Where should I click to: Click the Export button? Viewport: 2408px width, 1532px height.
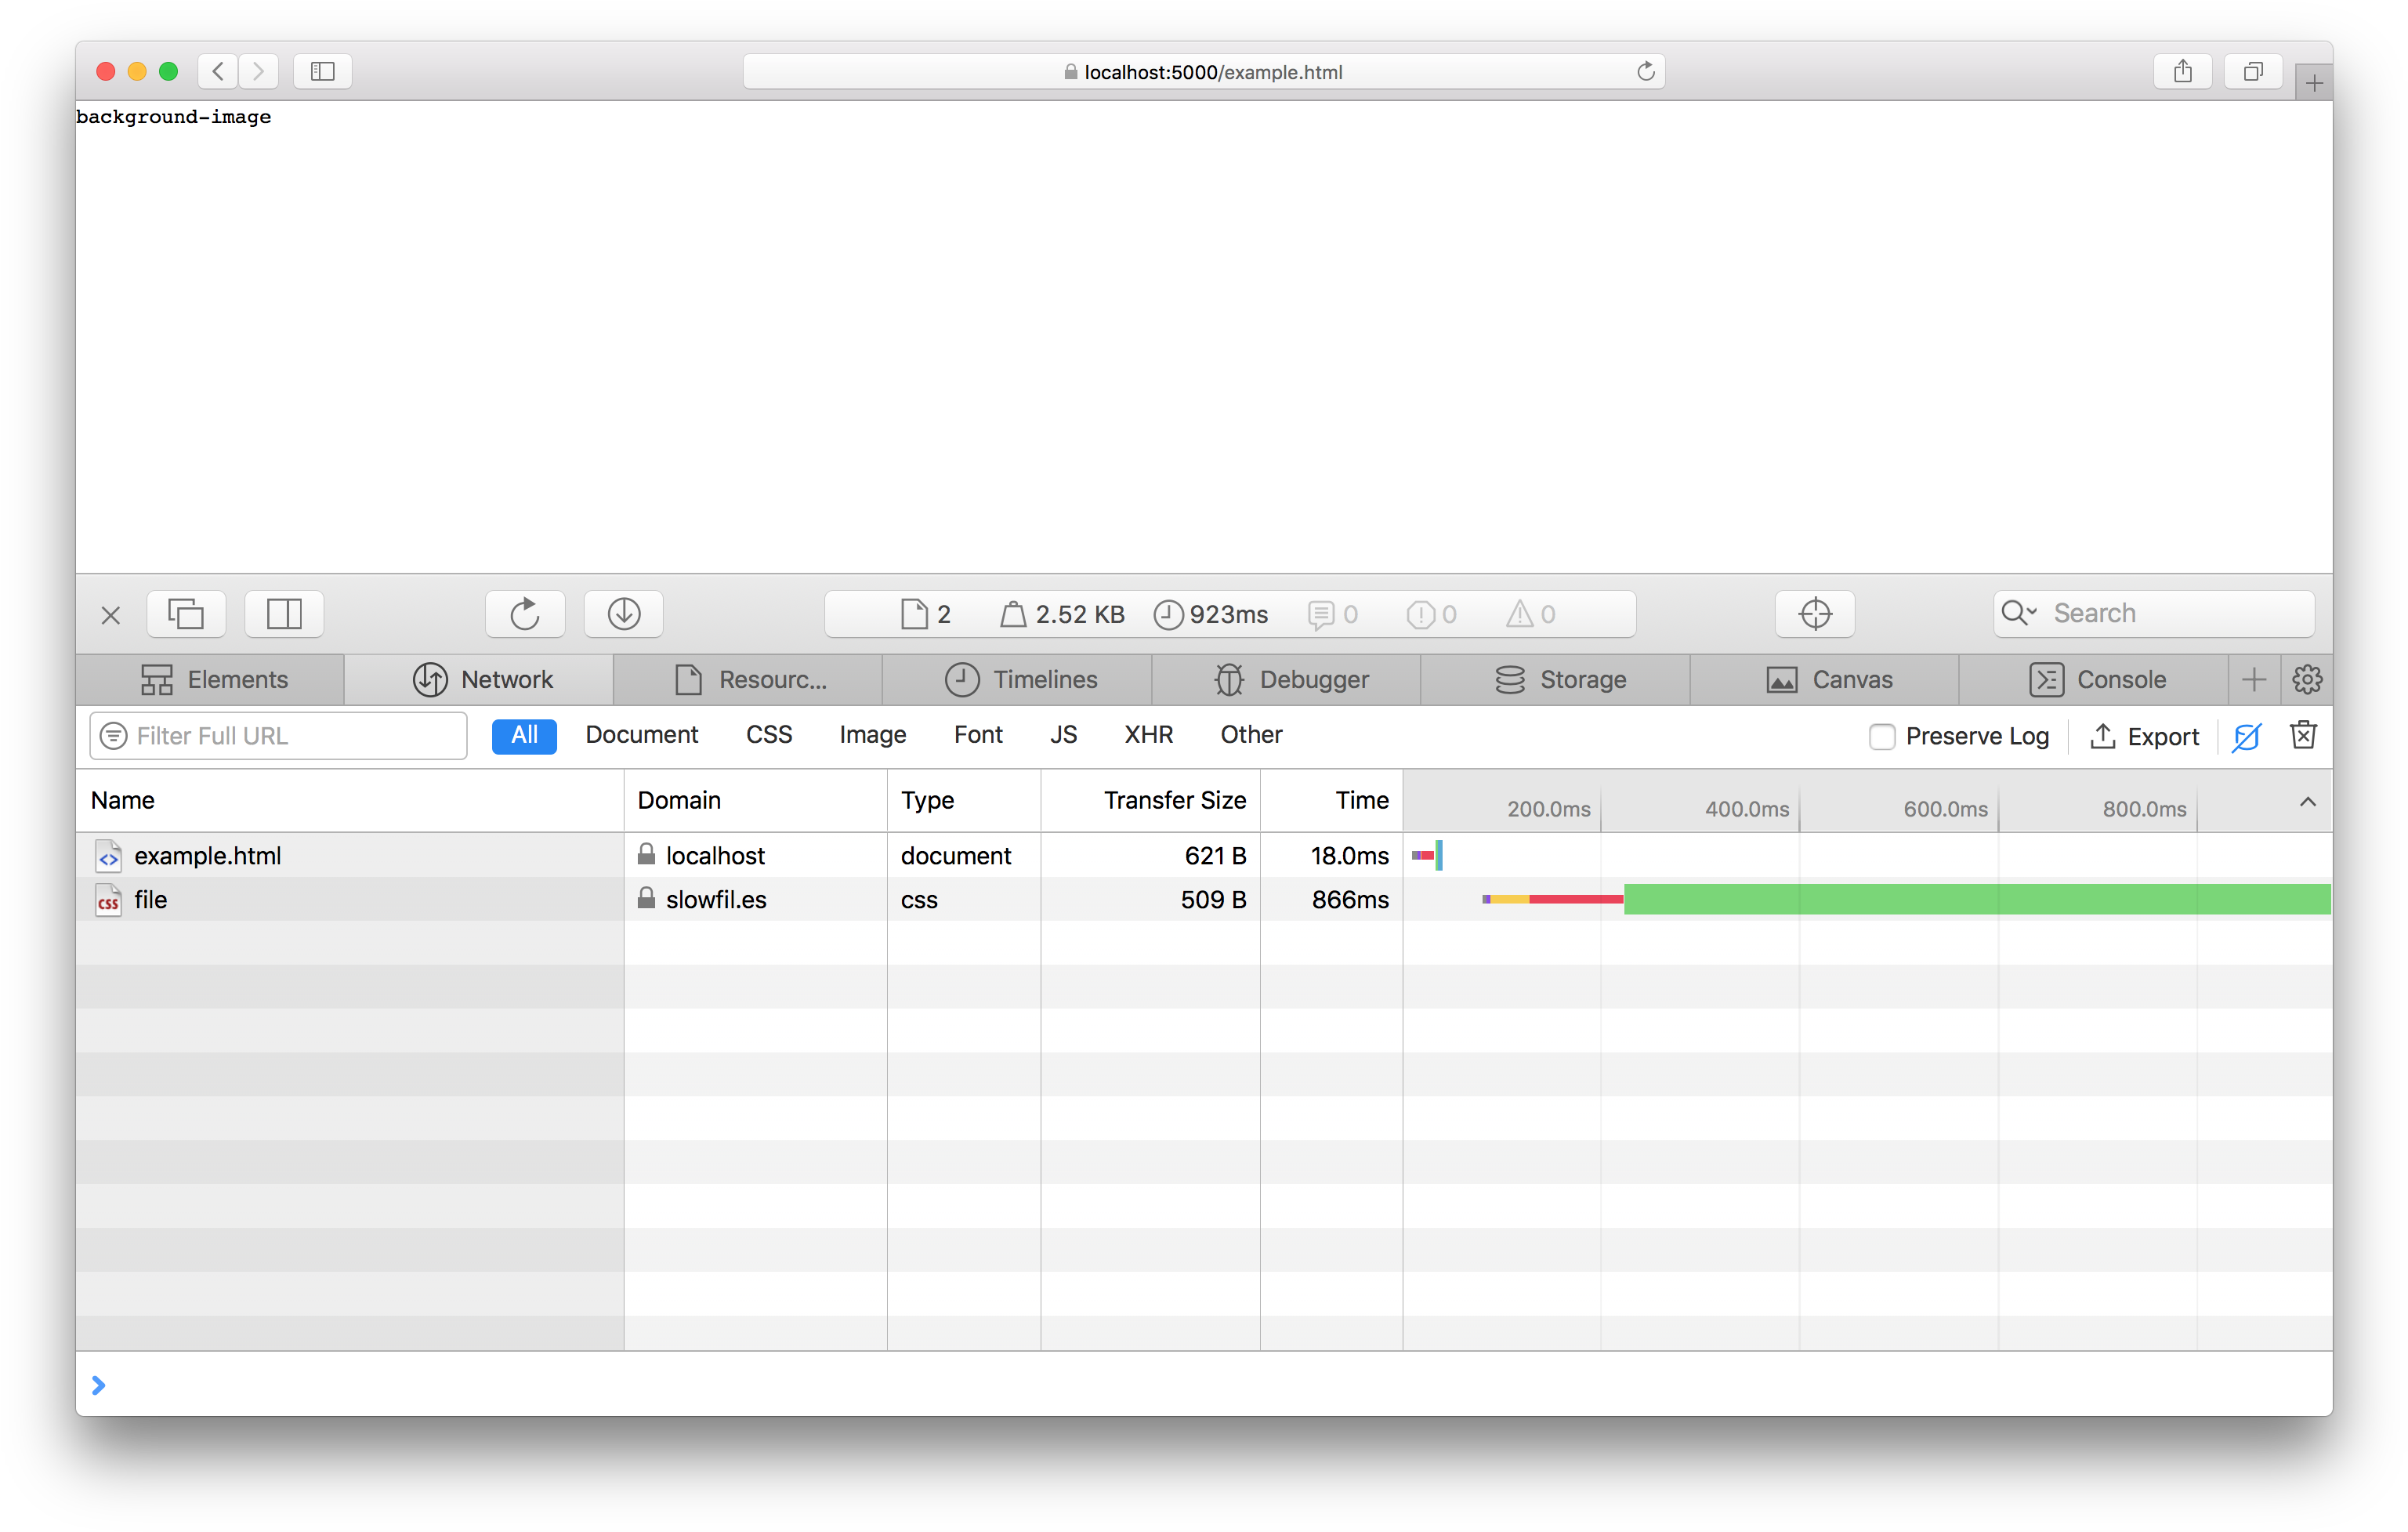point(2145,736)
